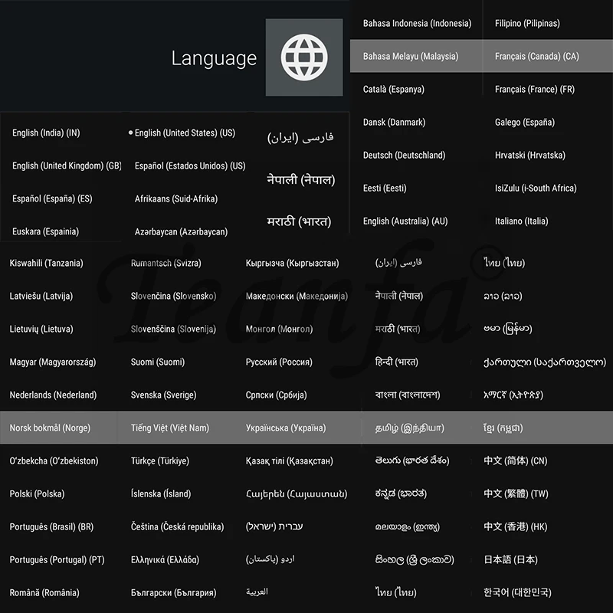Pick Azərbaycan (Azərbaycan) language
The height and width of the screenshot is (613, 613).
(181, 232)
